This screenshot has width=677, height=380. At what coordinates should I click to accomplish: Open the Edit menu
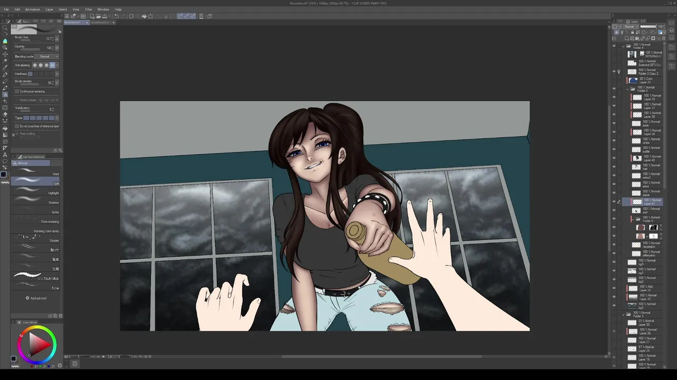click(x=17, y=9)
